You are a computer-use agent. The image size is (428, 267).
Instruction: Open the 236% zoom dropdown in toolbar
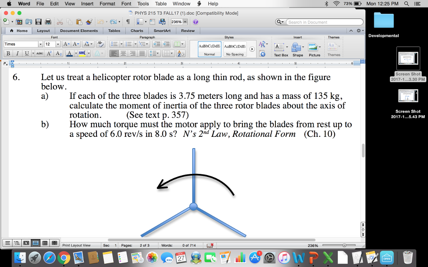click(185, 22)
